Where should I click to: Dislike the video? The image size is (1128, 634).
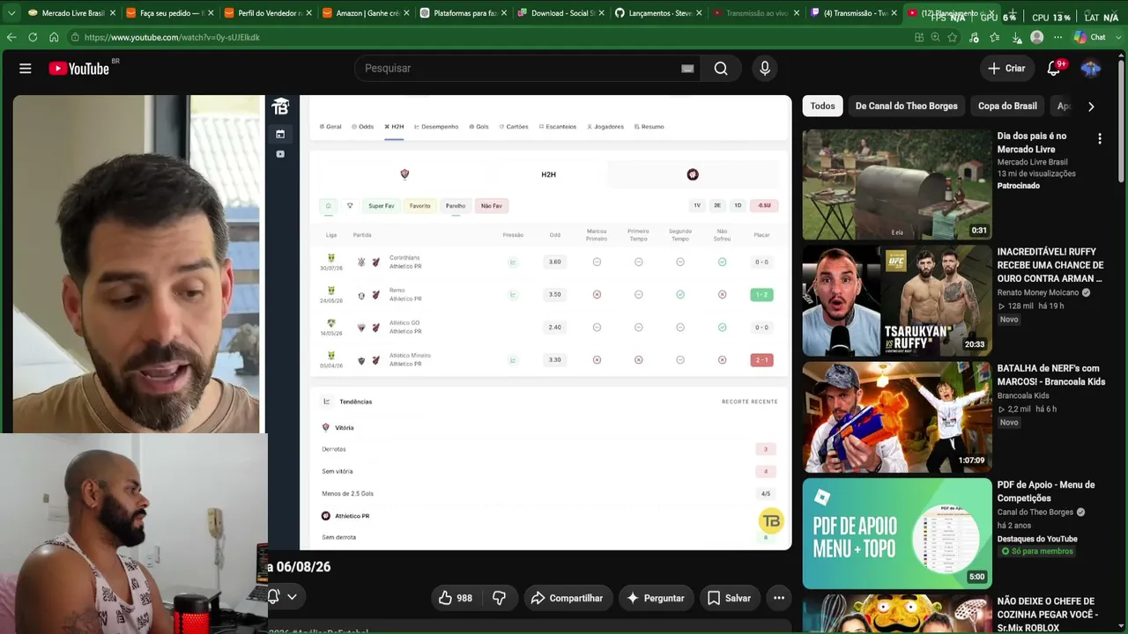[x=499, y=599]
